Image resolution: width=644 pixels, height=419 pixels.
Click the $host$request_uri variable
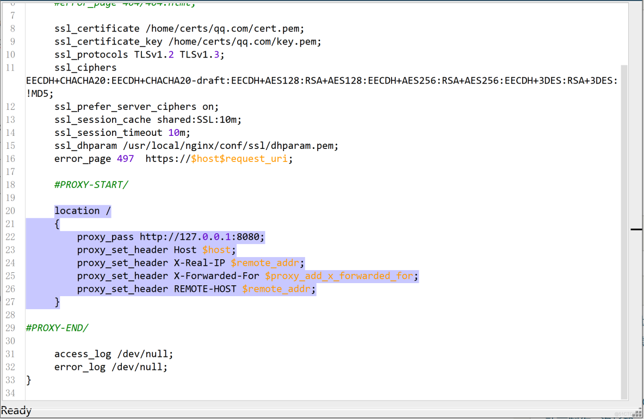pyautogui.click(x=239, y=159)
